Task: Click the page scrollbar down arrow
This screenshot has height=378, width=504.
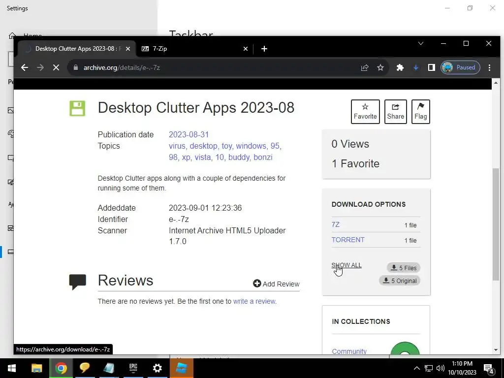Action: tap(496, 350)
